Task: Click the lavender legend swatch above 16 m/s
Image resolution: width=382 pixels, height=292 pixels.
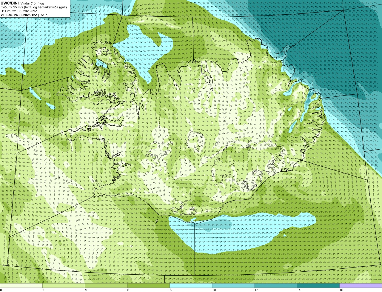Action: tap(361, 285)
